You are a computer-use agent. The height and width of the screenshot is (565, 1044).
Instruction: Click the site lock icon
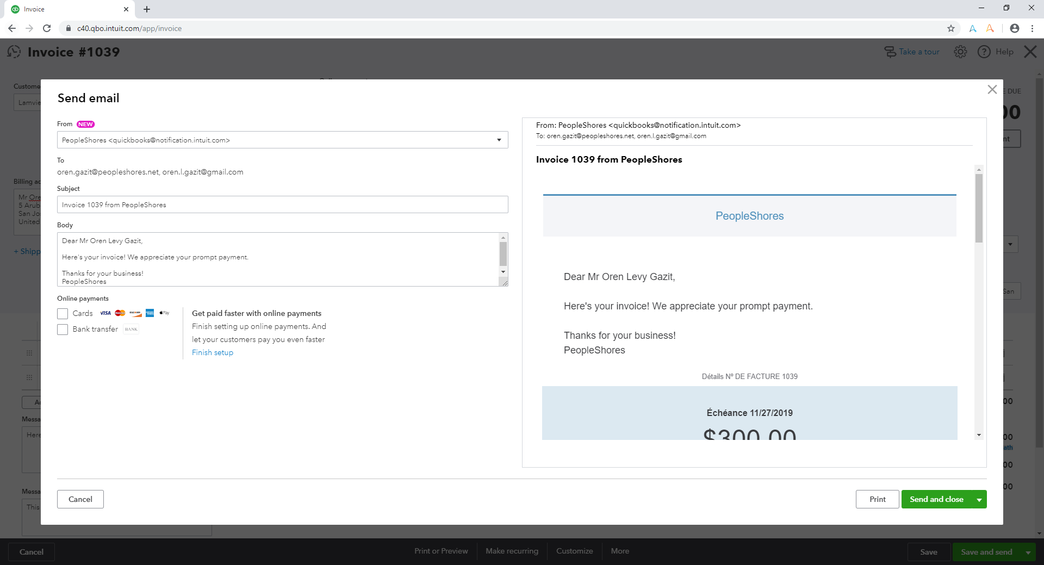tap(69, 28)
